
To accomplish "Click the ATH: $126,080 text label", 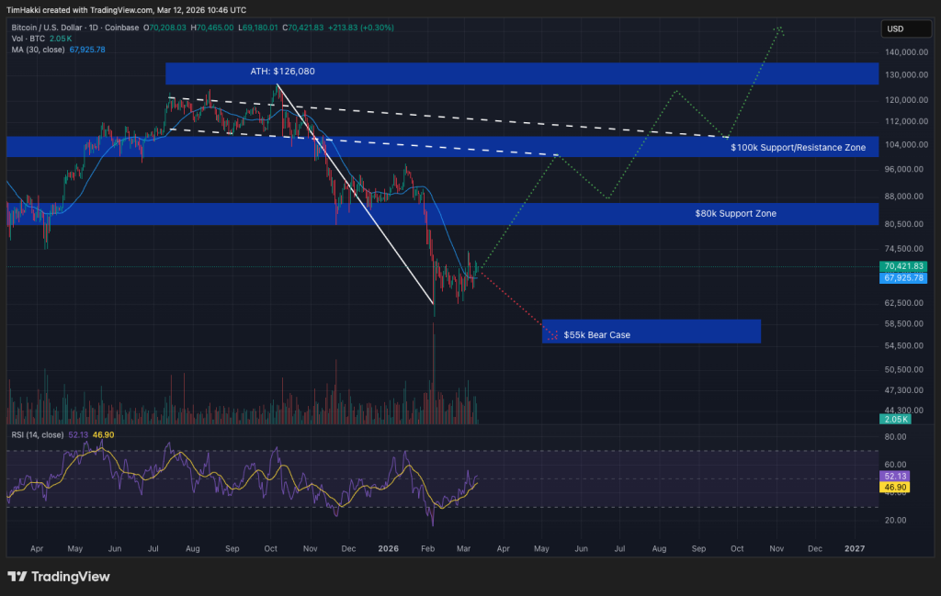I will [289, 71].
